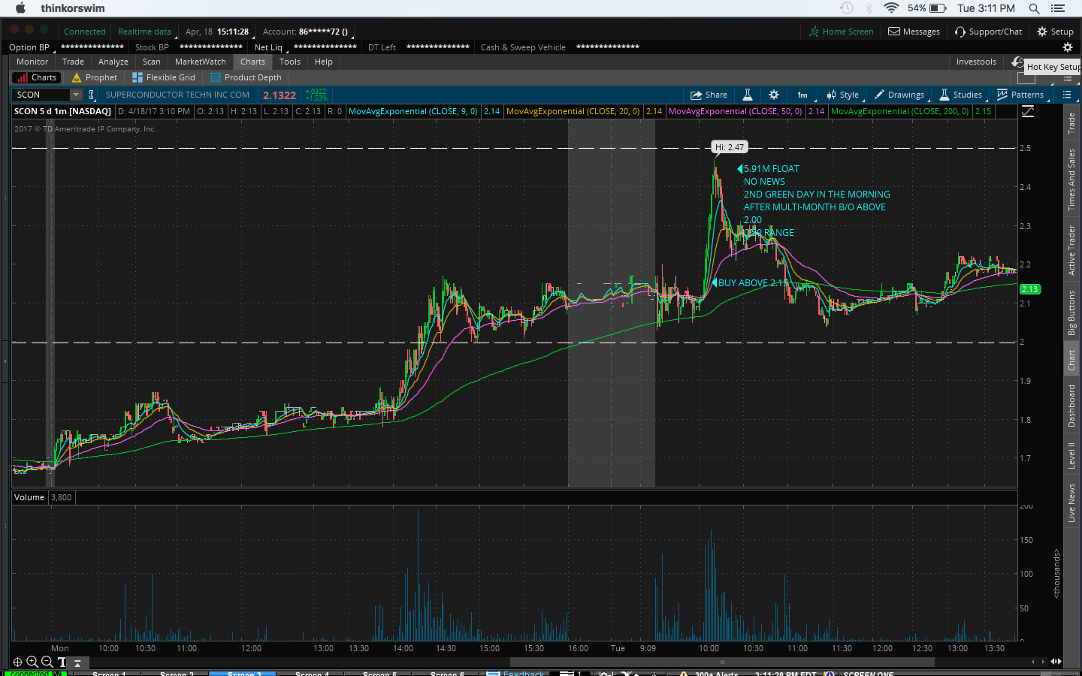Open the Time Machine menu icon
1082x676 pixels.
click(846, 8)
